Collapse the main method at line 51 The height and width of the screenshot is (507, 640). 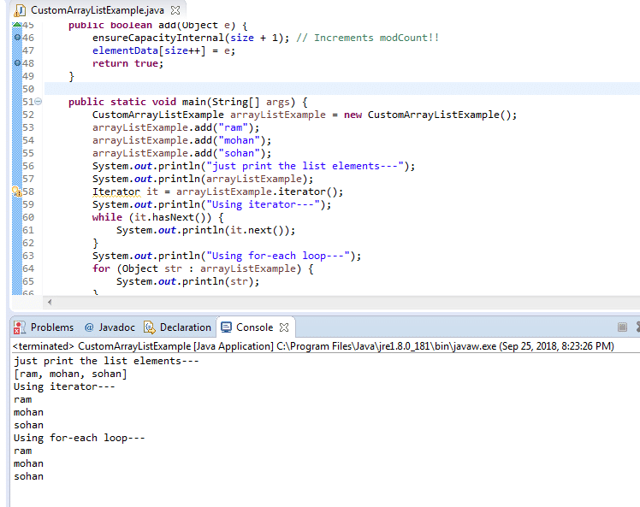point(39,102)
